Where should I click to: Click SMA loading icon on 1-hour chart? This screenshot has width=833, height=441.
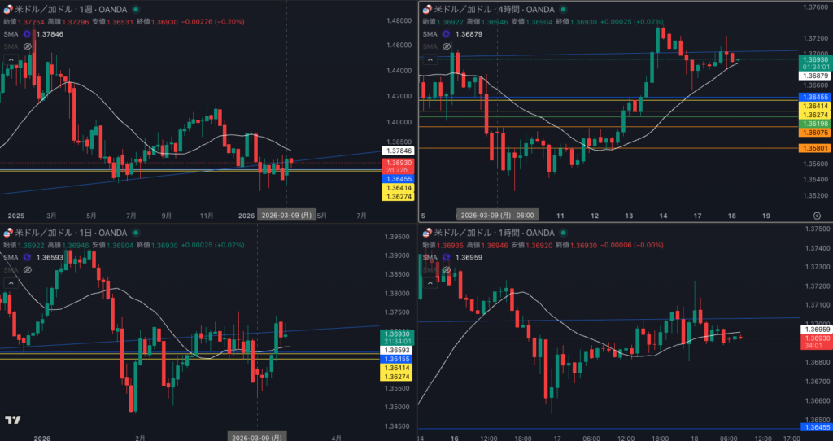(x=446, y=257)
